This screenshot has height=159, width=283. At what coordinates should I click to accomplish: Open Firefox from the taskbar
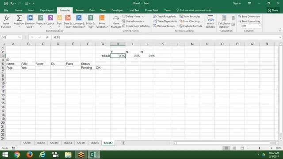click(30, 155)
